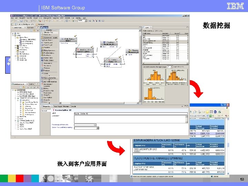248x186 pixels.
Task: Collapse all items in Data Project Explorer toolbar
Action: 31,31
